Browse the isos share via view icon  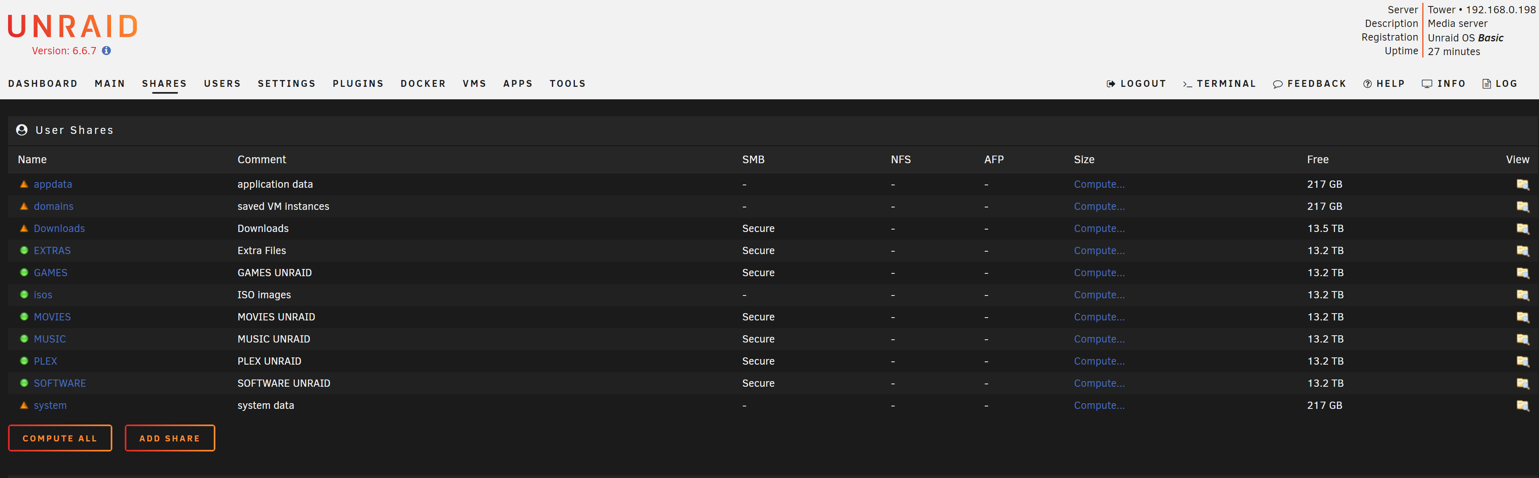click(1522, 295)
